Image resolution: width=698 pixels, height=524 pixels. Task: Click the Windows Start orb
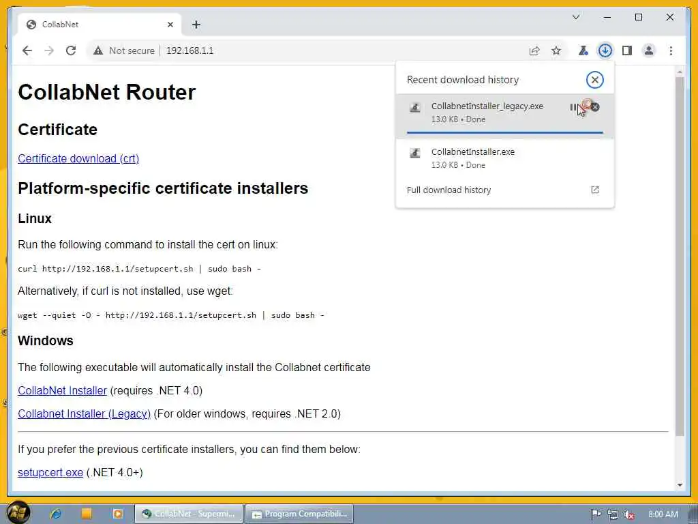[18, 512]
